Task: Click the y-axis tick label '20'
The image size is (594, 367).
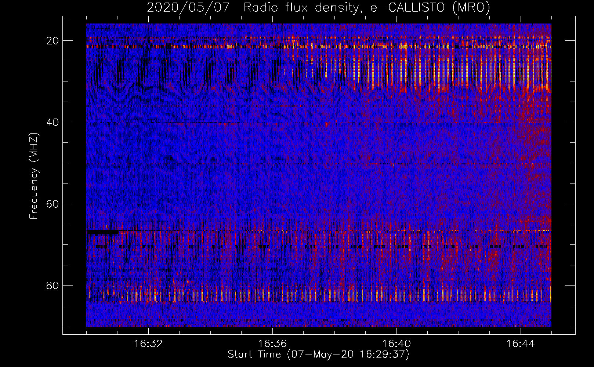Action: coord(53,41)
